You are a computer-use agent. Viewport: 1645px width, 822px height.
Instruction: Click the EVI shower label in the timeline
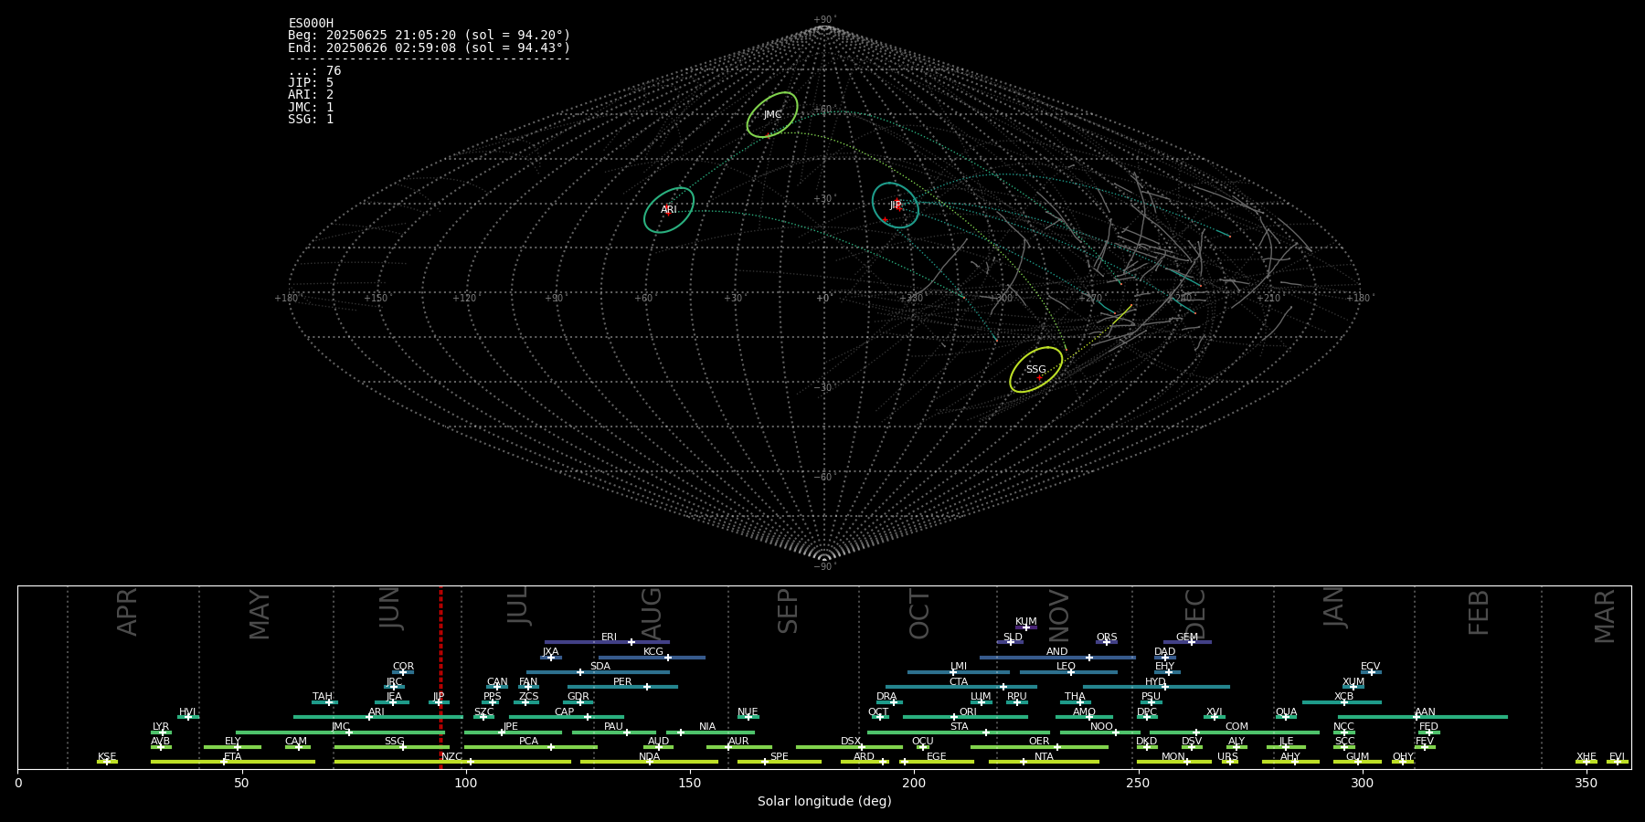(1617, 757)
